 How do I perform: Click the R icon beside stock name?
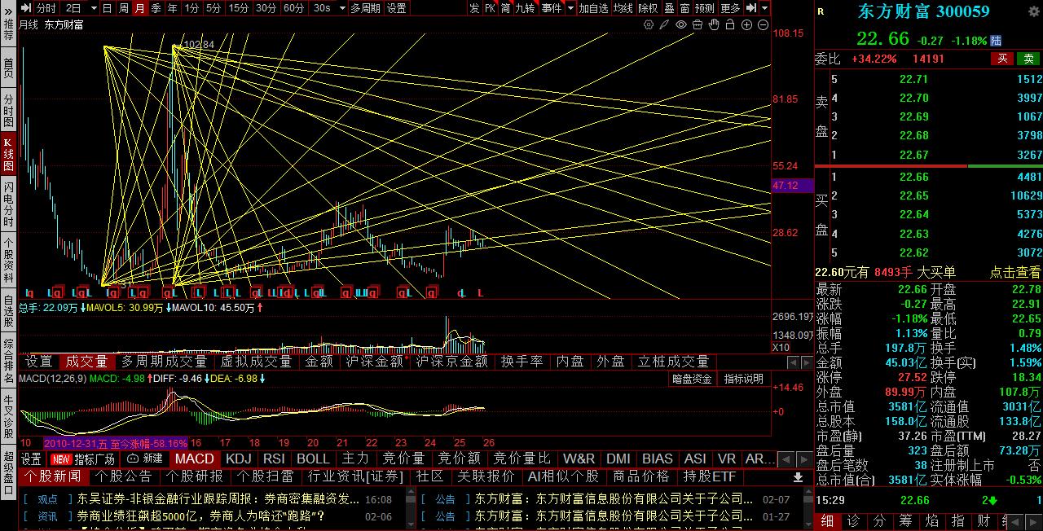point(820,12)
